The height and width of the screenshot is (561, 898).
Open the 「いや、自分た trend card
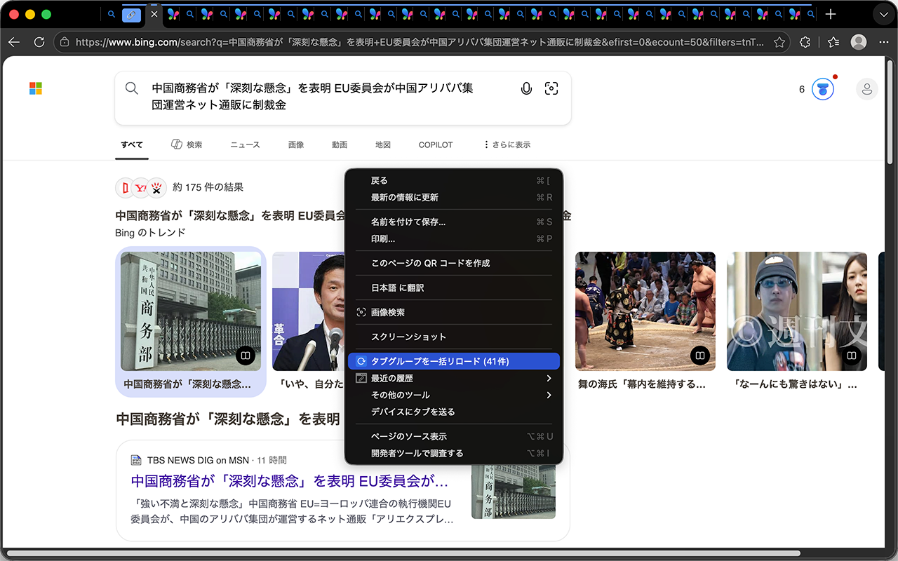click(x=309, y=322)
